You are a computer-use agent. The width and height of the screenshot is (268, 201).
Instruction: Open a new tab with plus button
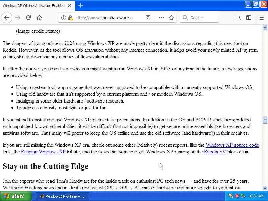point(81,5)
